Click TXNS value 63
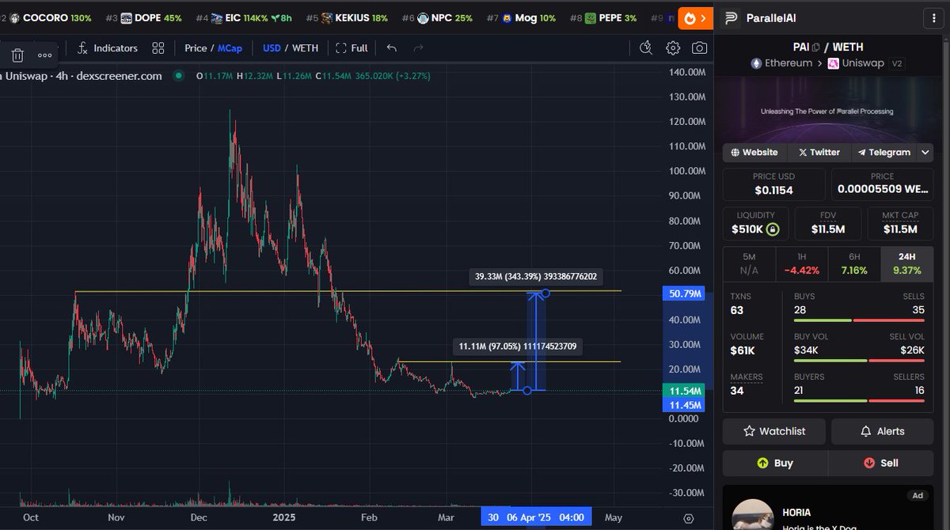The height and width of the screenshot is (530, 950). pos(737,310)
